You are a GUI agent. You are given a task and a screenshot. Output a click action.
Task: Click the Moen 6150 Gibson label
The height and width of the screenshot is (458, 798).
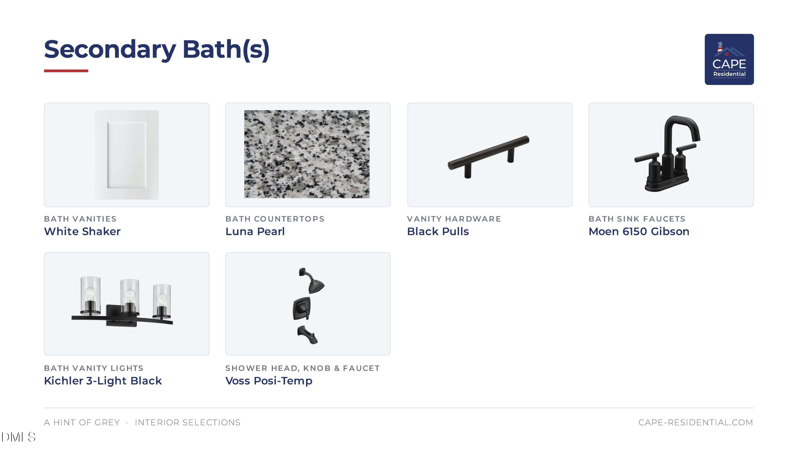(x=639, y=231)
